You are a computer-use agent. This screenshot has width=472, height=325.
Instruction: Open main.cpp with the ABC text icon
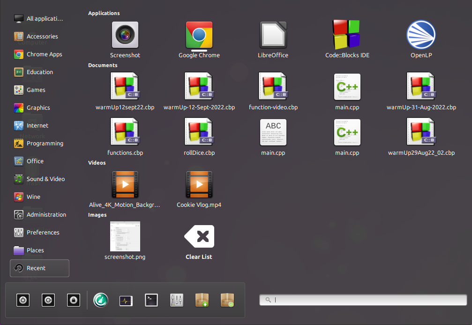point(273,137)
